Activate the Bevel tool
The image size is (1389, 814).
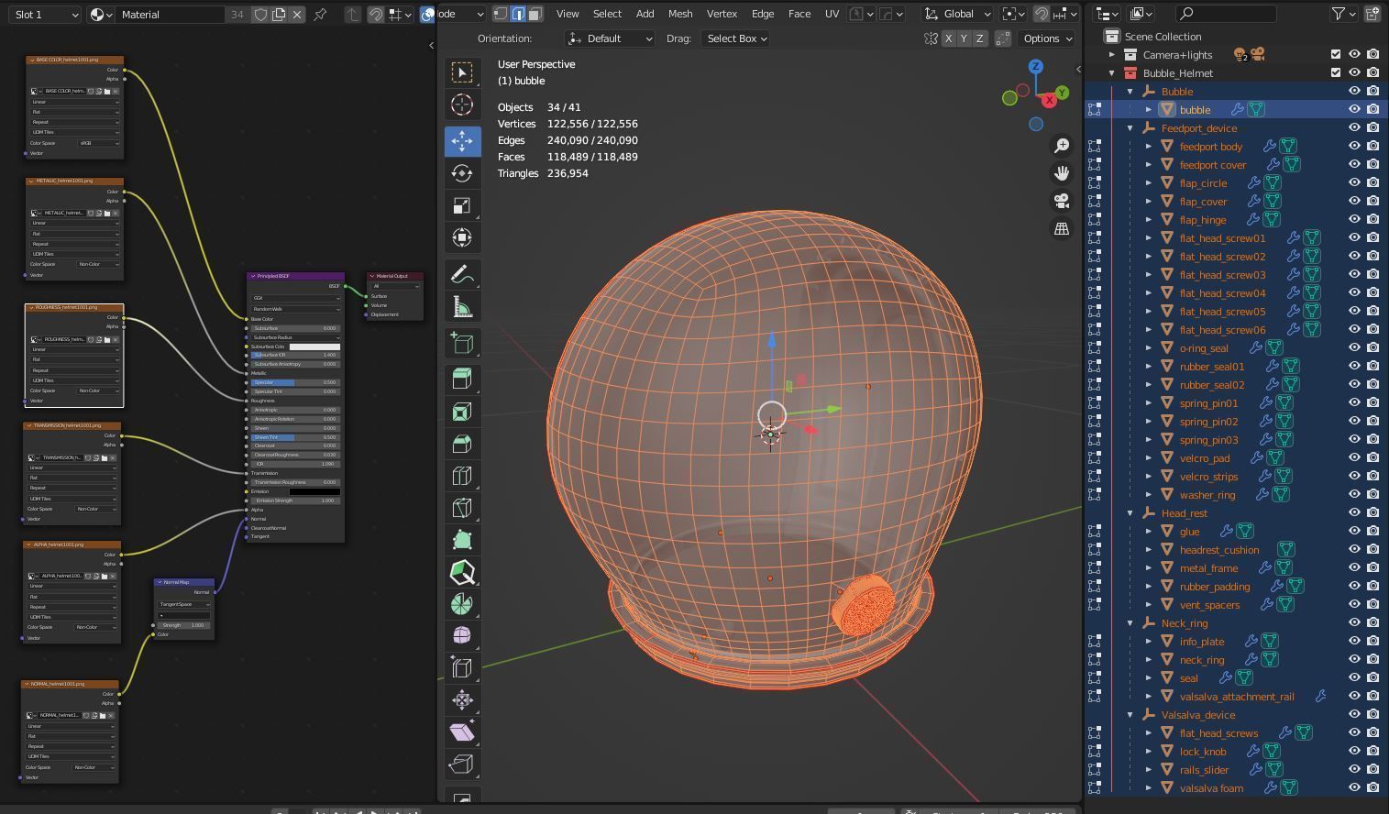pyautogui.click(x=462, y=444)
